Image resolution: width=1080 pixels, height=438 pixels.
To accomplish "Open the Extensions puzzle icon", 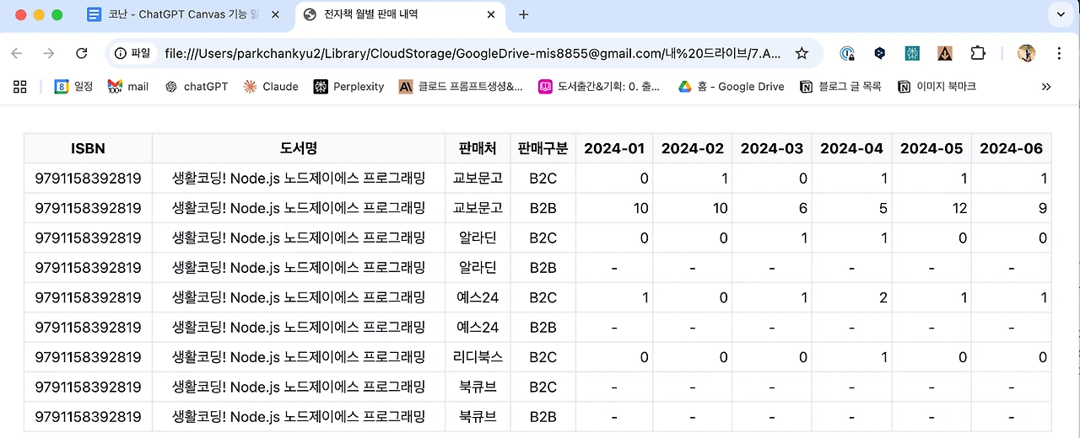I will coord(977,53).
